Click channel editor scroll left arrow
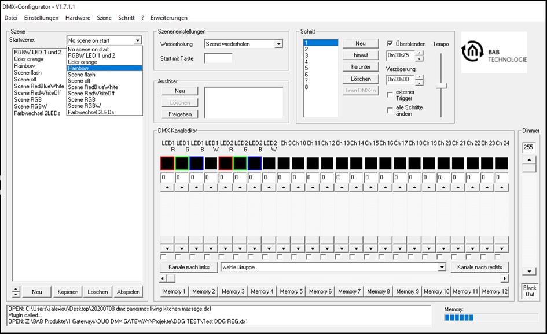Viewport: 547px width, 334px height. click(x=163, y=279)
